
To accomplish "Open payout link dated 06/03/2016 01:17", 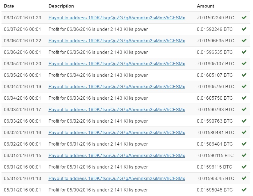I will pos(117,110).
